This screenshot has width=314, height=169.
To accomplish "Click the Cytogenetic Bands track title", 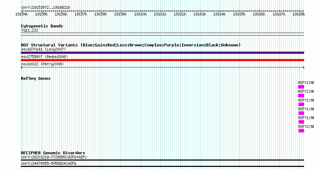I will (x=42, y=26).
